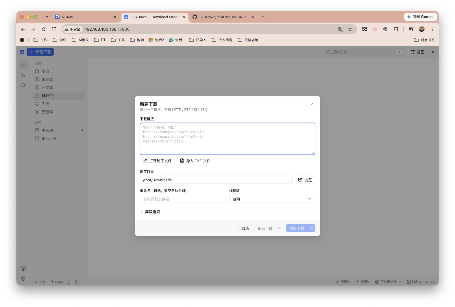Click the 新建下载 toolbar button
This screenshot has width=455, height=307.
pos(40,52)
